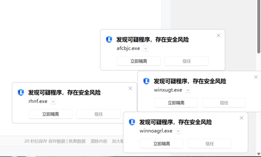Click shield icon in afcbjc.exe alert
This screenshot has height=157, width=261.
click(x=109, y=39)
